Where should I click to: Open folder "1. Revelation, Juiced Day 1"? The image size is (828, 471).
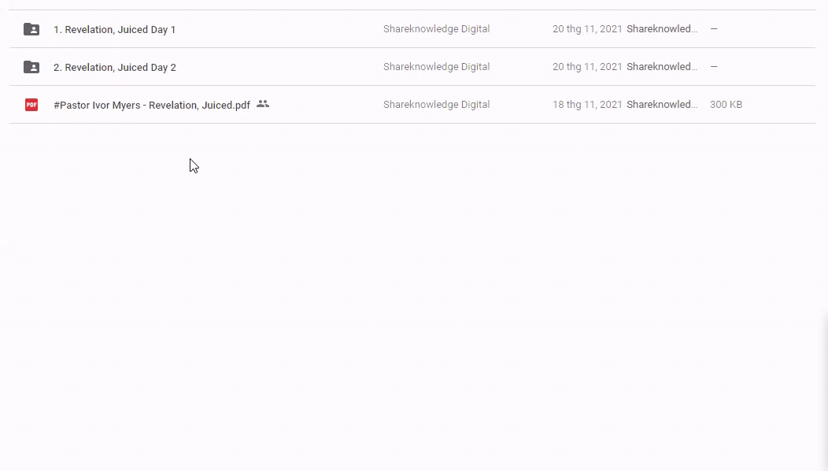click(x=114, y=30)
